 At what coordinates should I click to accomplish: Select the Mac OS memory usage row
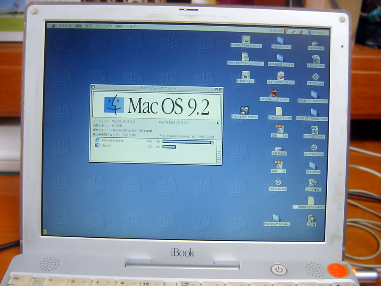[154, 147]
